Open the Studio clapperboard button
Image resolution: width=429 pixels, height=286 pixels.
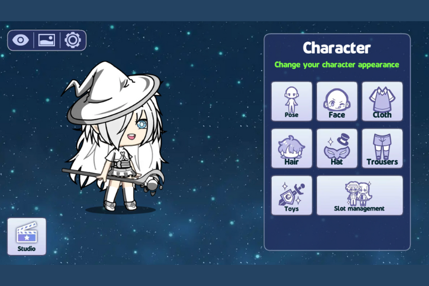[x=27, y=236]
